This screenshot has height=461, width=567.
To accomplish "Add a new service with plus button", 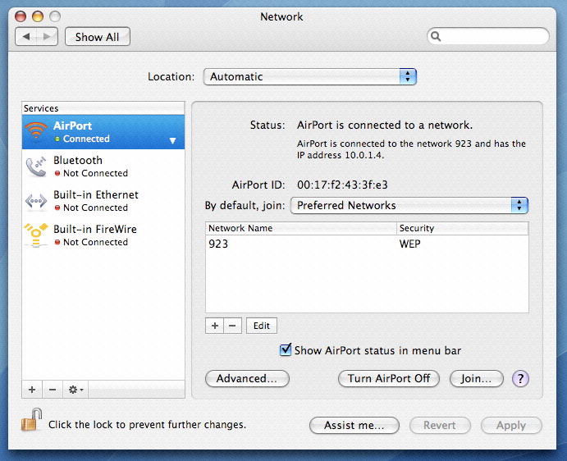I will tap(32, 390).
